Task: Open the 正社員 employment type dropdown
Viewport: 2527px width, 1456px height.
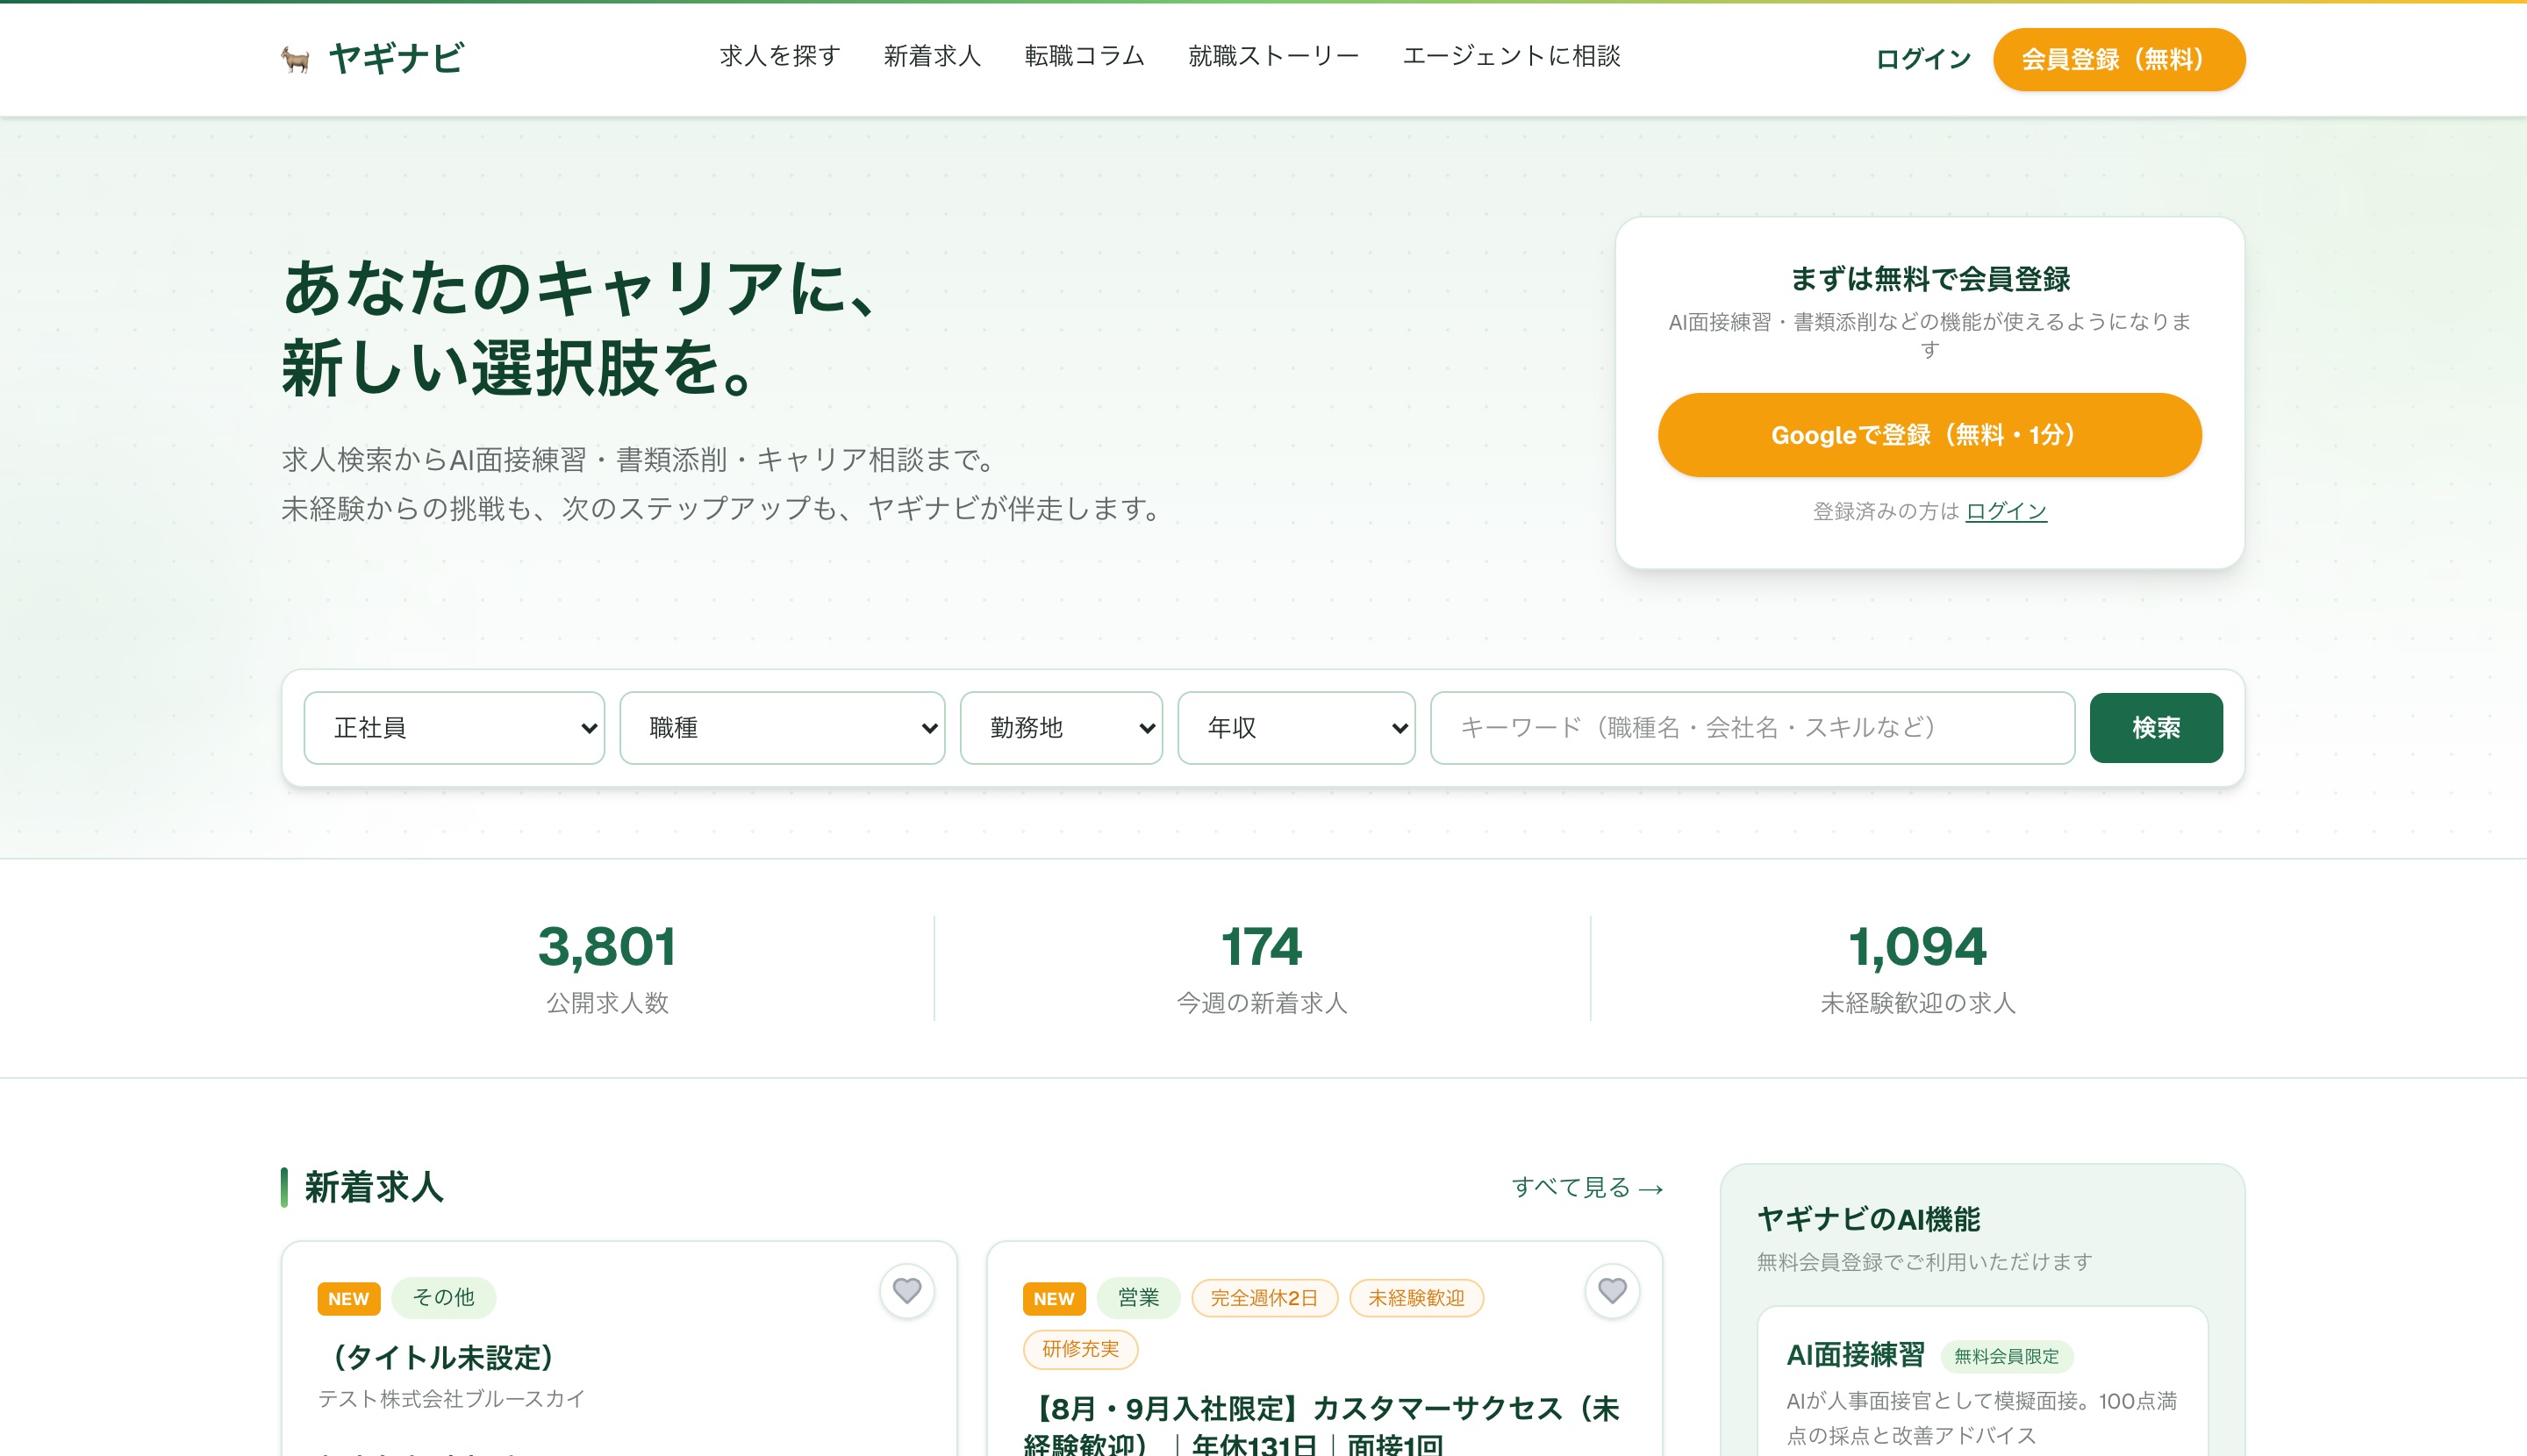Action: [x=455, y=728]
